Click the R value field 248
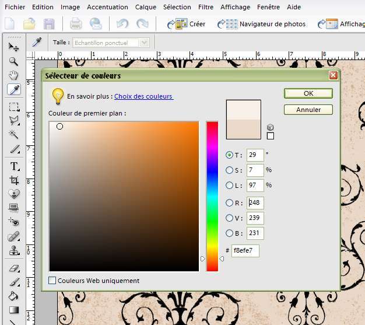The height and width of the screenshot is (325, 365). tap(255, 202)
